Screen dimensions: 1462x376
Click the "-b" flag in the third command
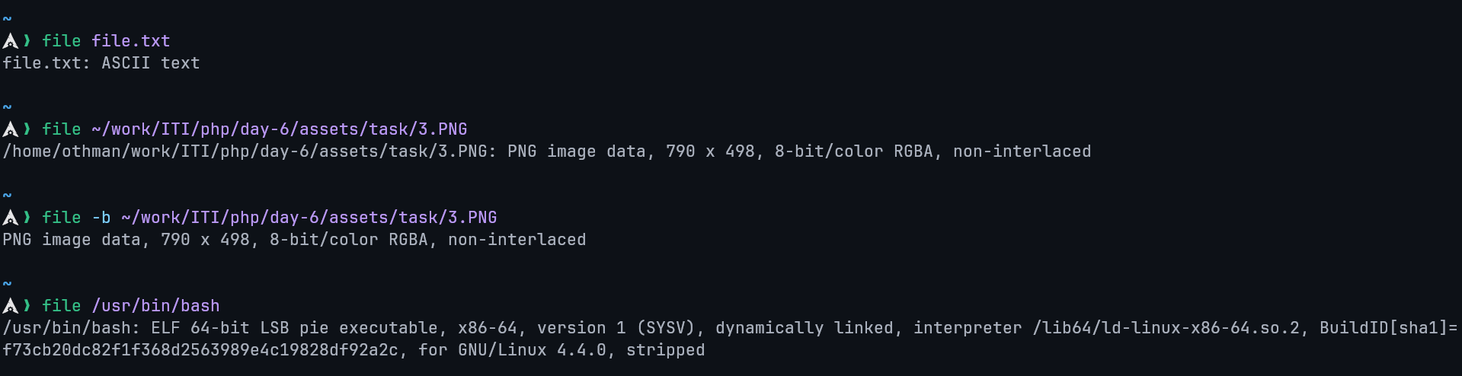(101, 218)
